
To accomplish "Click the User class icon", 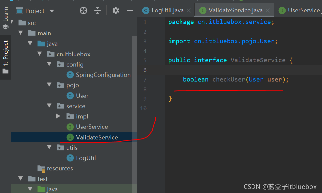I will coord(70,96).
